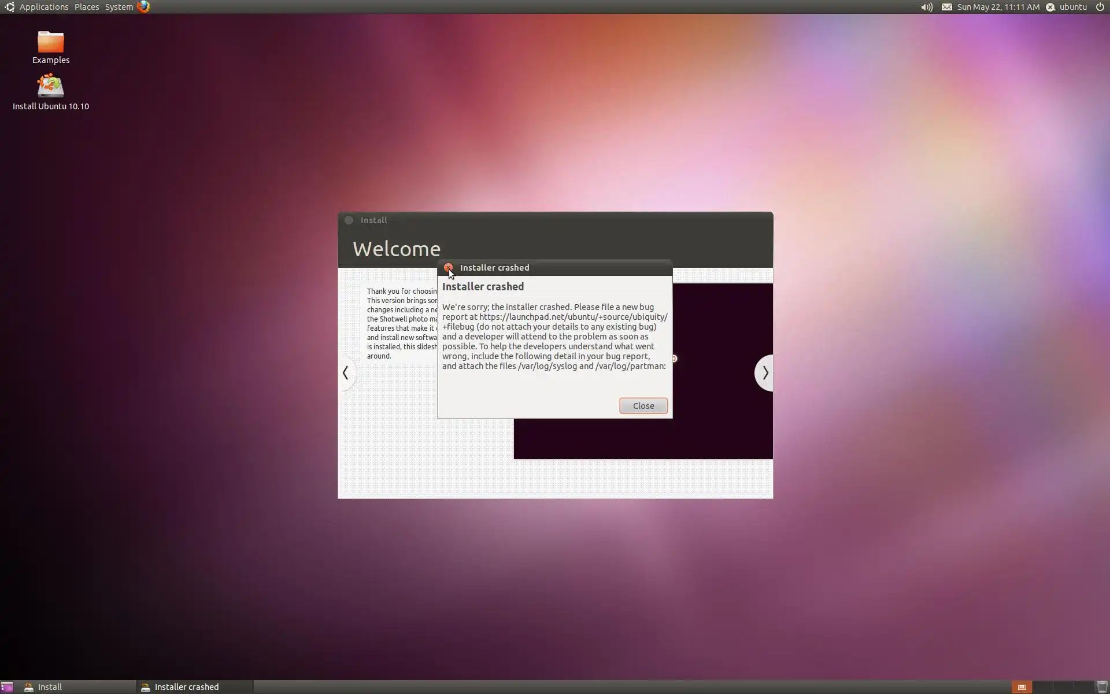
Task: Click the volume speaker icon
Action: coord(926,7)
